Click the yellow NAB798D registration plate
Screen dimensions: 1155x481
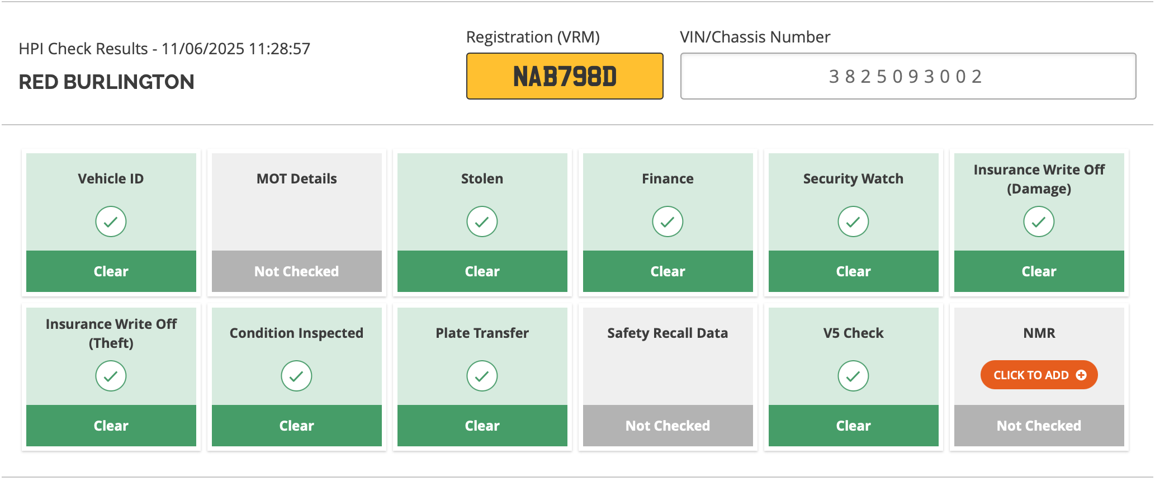point(565,76)
